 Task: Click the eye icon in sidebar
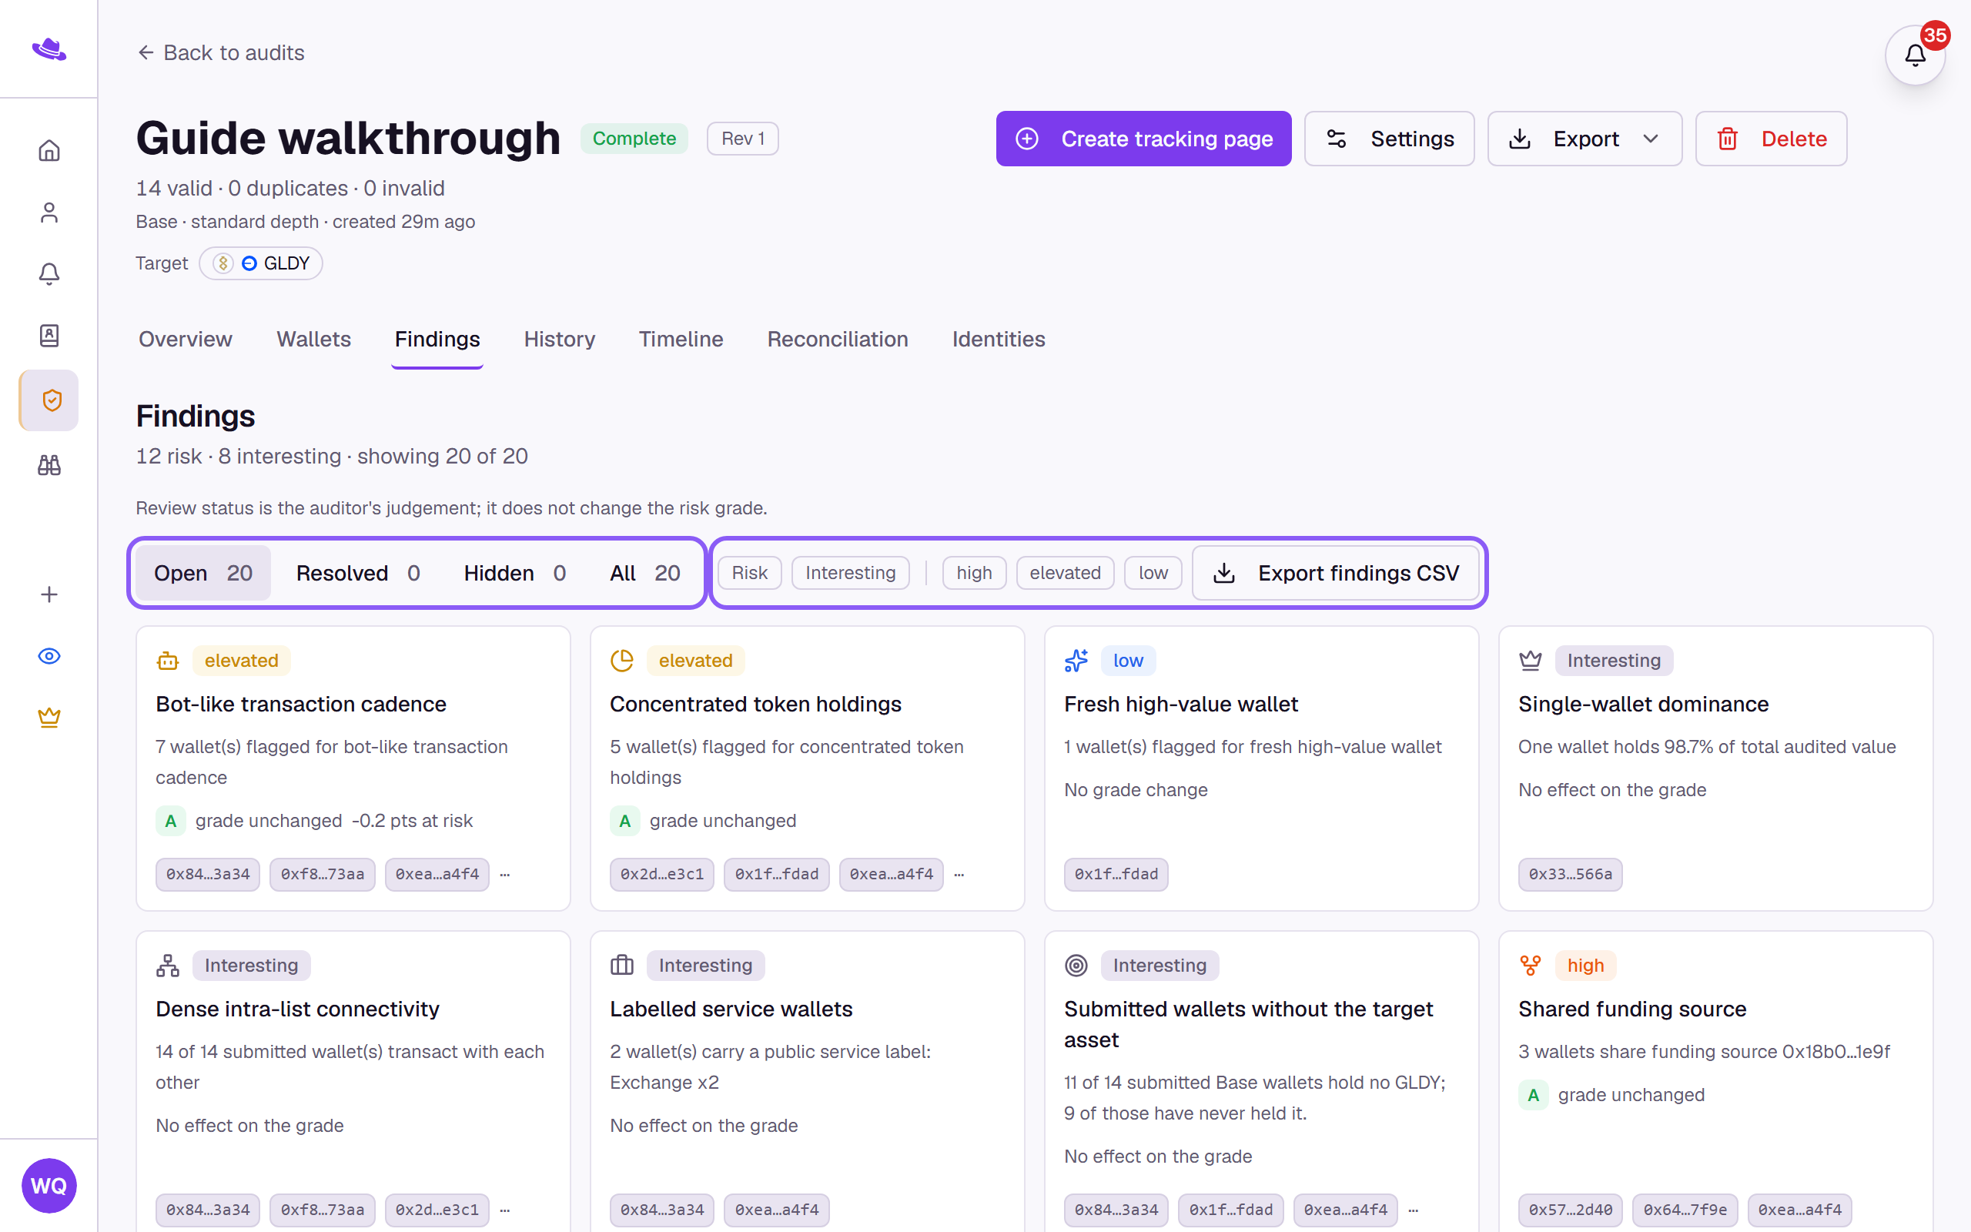point(49,656)
